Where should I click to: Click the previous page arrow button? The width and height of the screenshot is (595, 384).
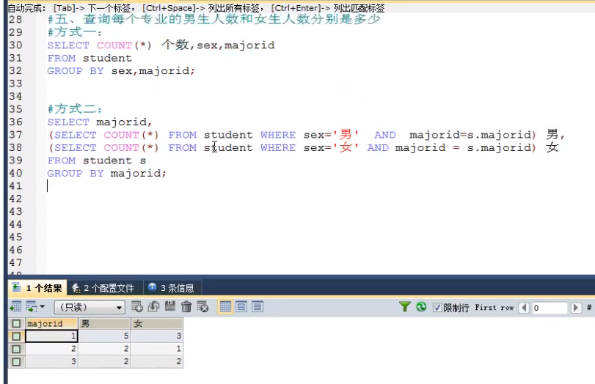tap(524, 308)
